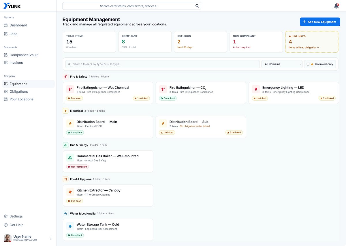Open the Settings gear in sidebar
The height and width of the screenshot is (246, 346).
pos(6,216)
